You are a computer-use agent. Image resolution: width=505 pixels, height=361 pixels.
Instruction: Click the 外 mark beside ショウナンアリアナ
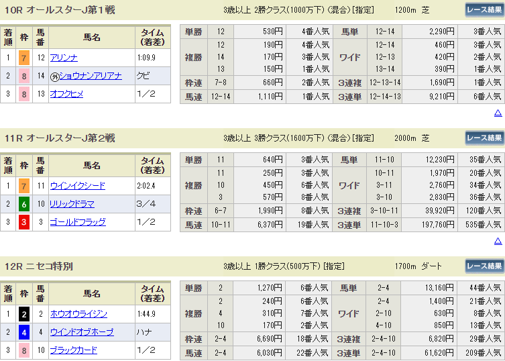[54, 76]
